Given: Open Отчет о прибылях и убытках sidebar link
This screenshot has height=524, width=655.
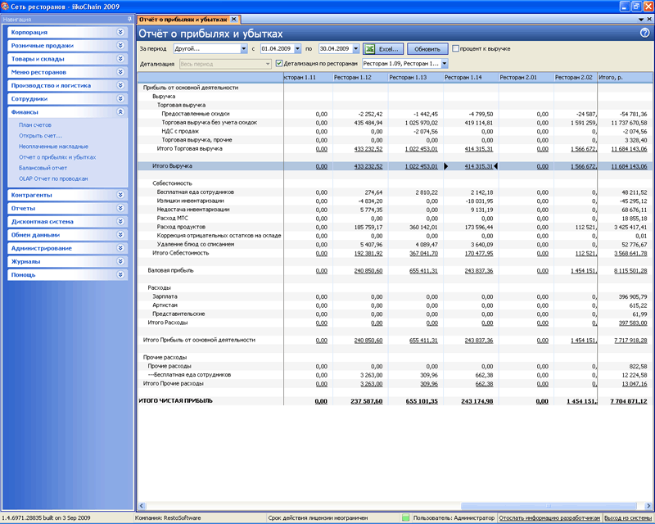Looking at the screenshot, I should (57, 157).
